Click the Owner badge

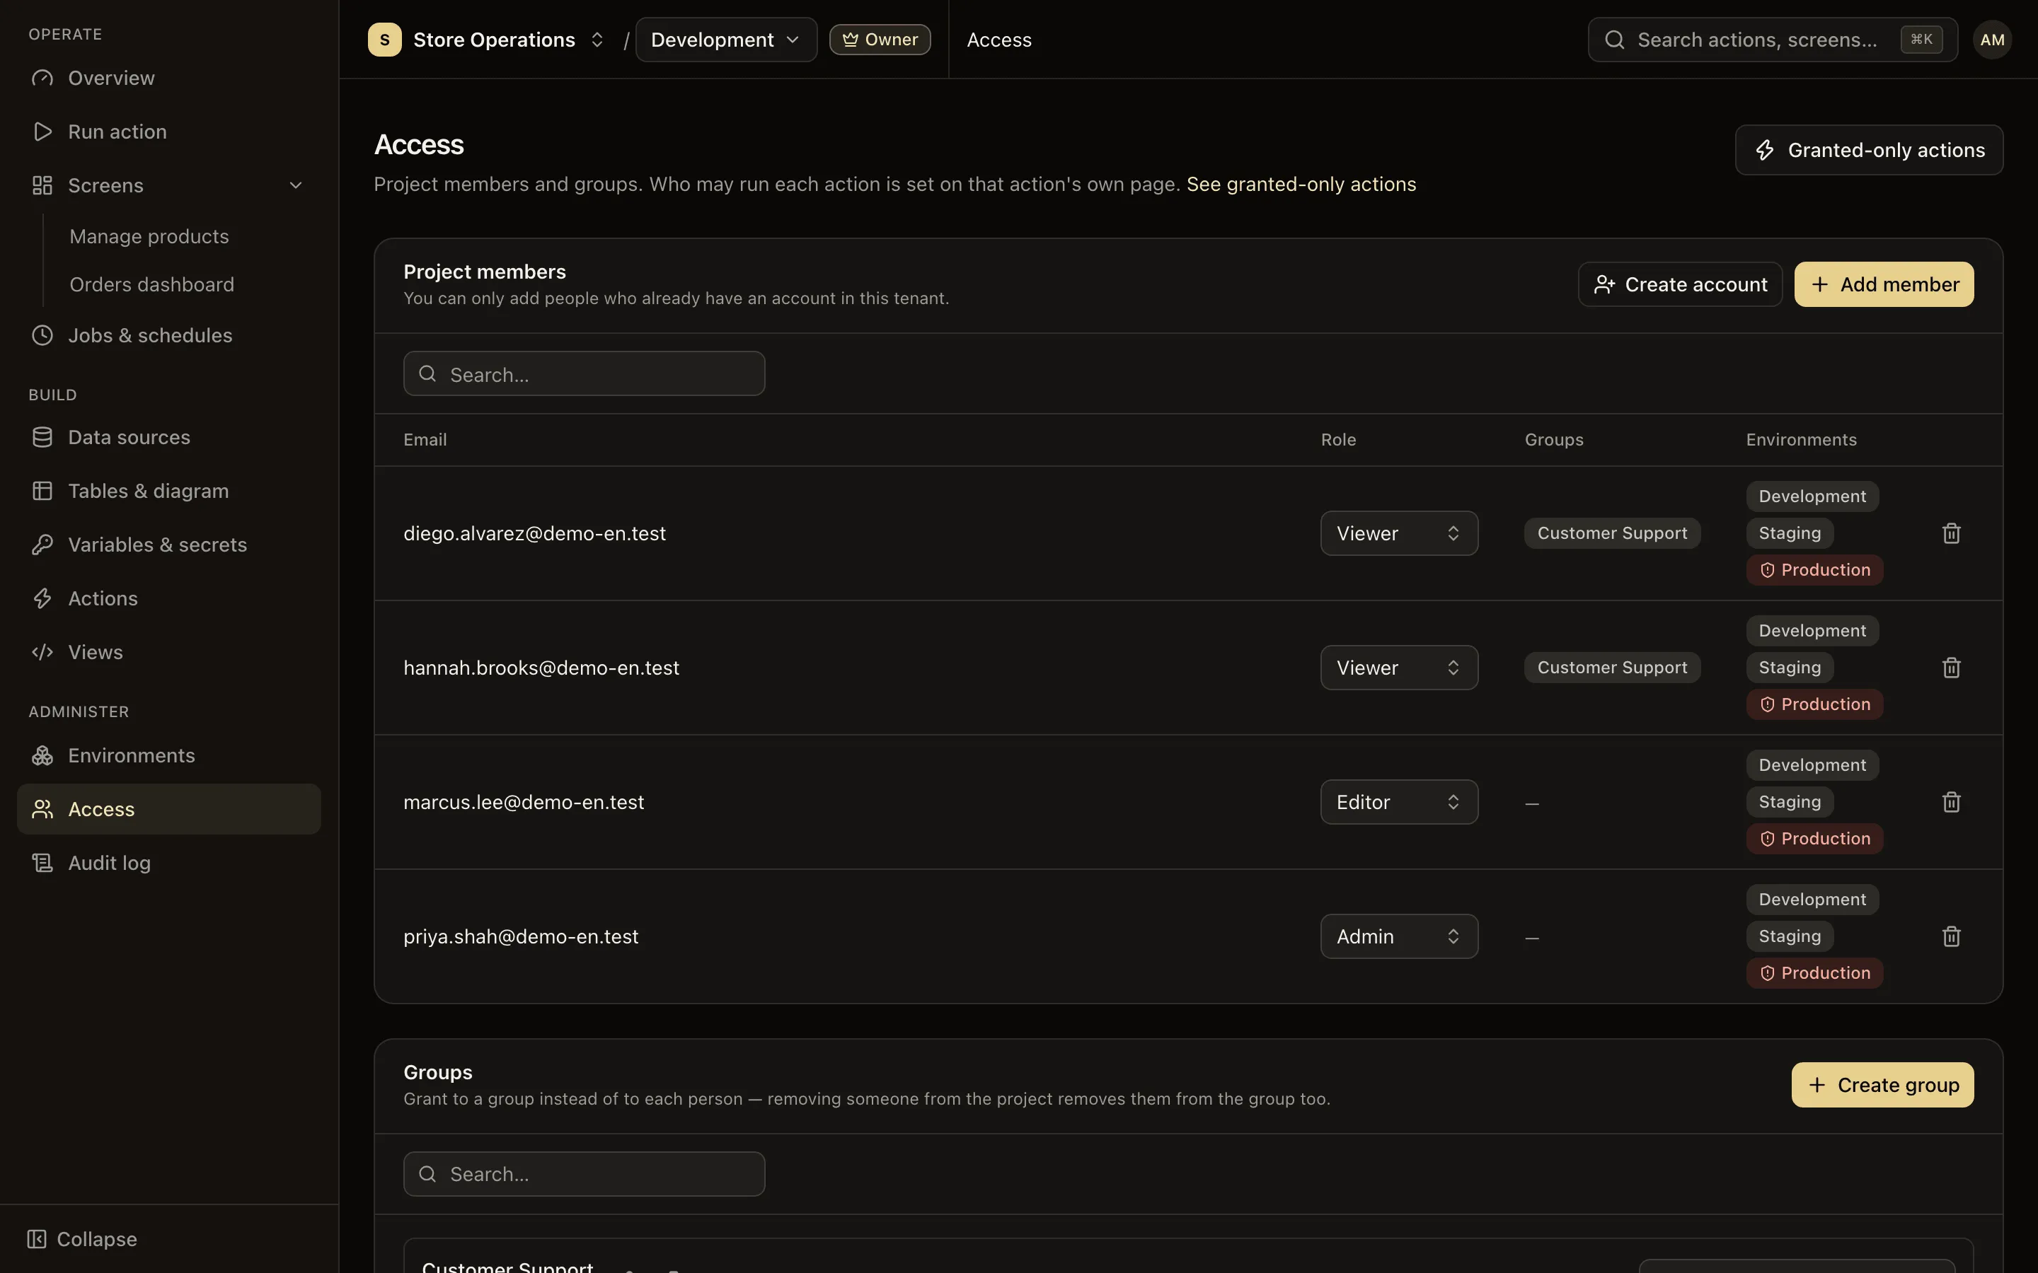click(x=879, y=40)
